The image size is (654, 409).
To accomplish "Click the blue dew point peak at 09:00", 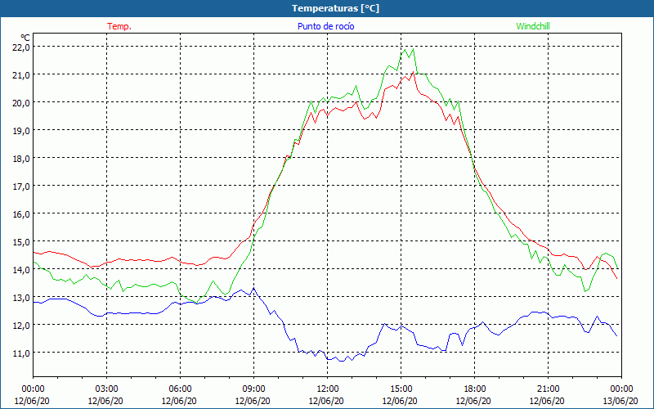I will point(253,288).
